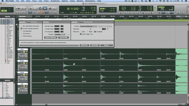
Task: Open the Clip menu
Action: coord(40,1)
